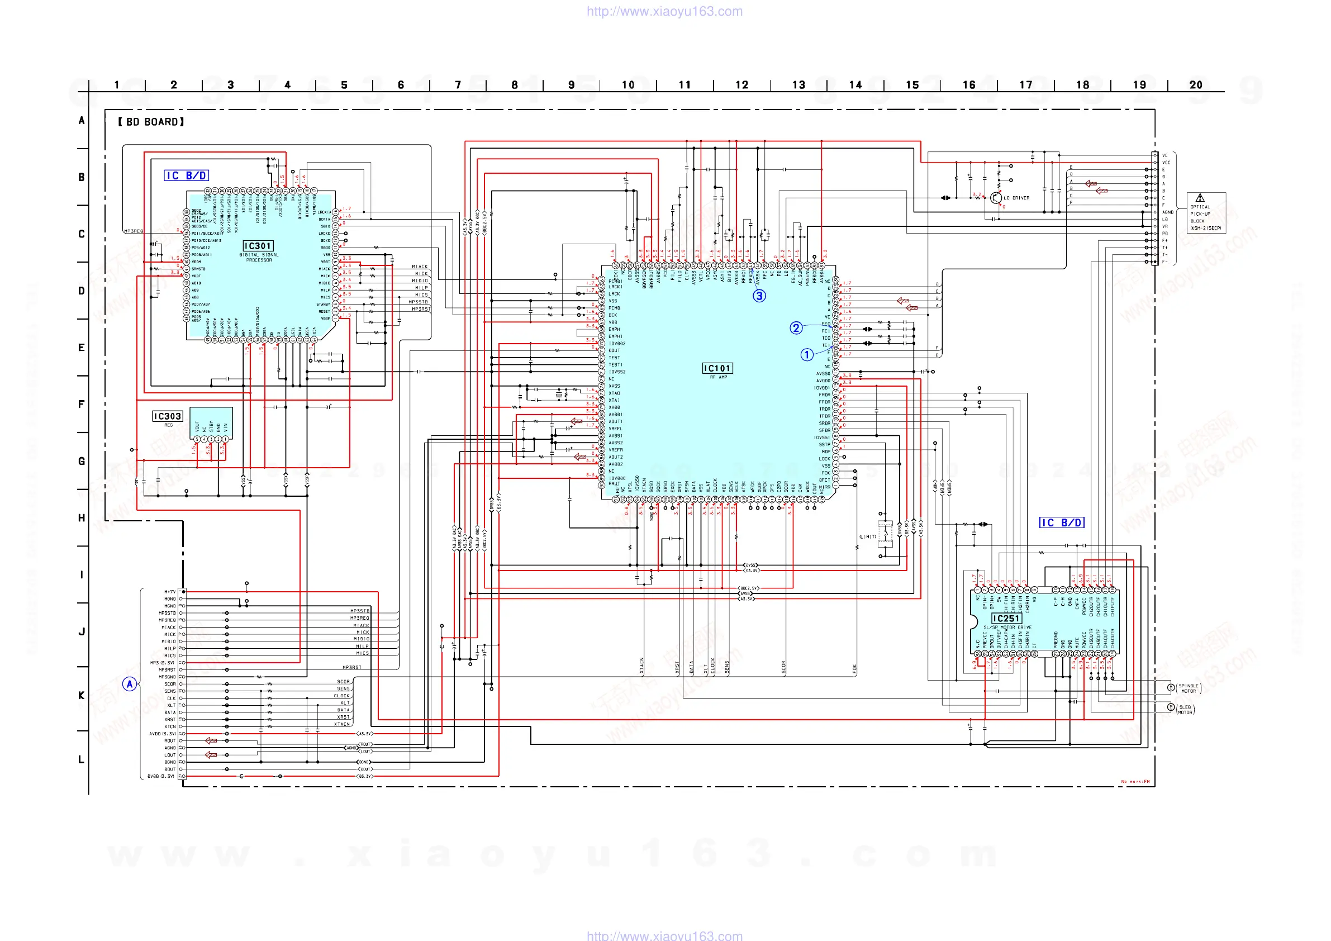This screenshot has width=1331, height=941.
Task: Click the IC303 REG label
Action: [x=167, y=416]
